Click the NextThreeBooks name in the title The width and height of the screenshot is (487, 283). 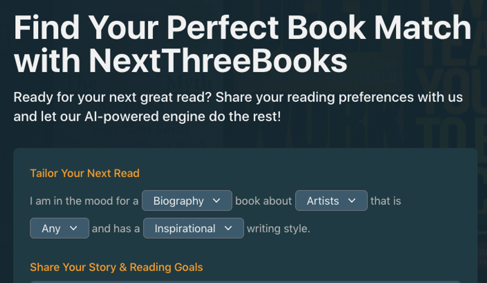coord(218,61)
